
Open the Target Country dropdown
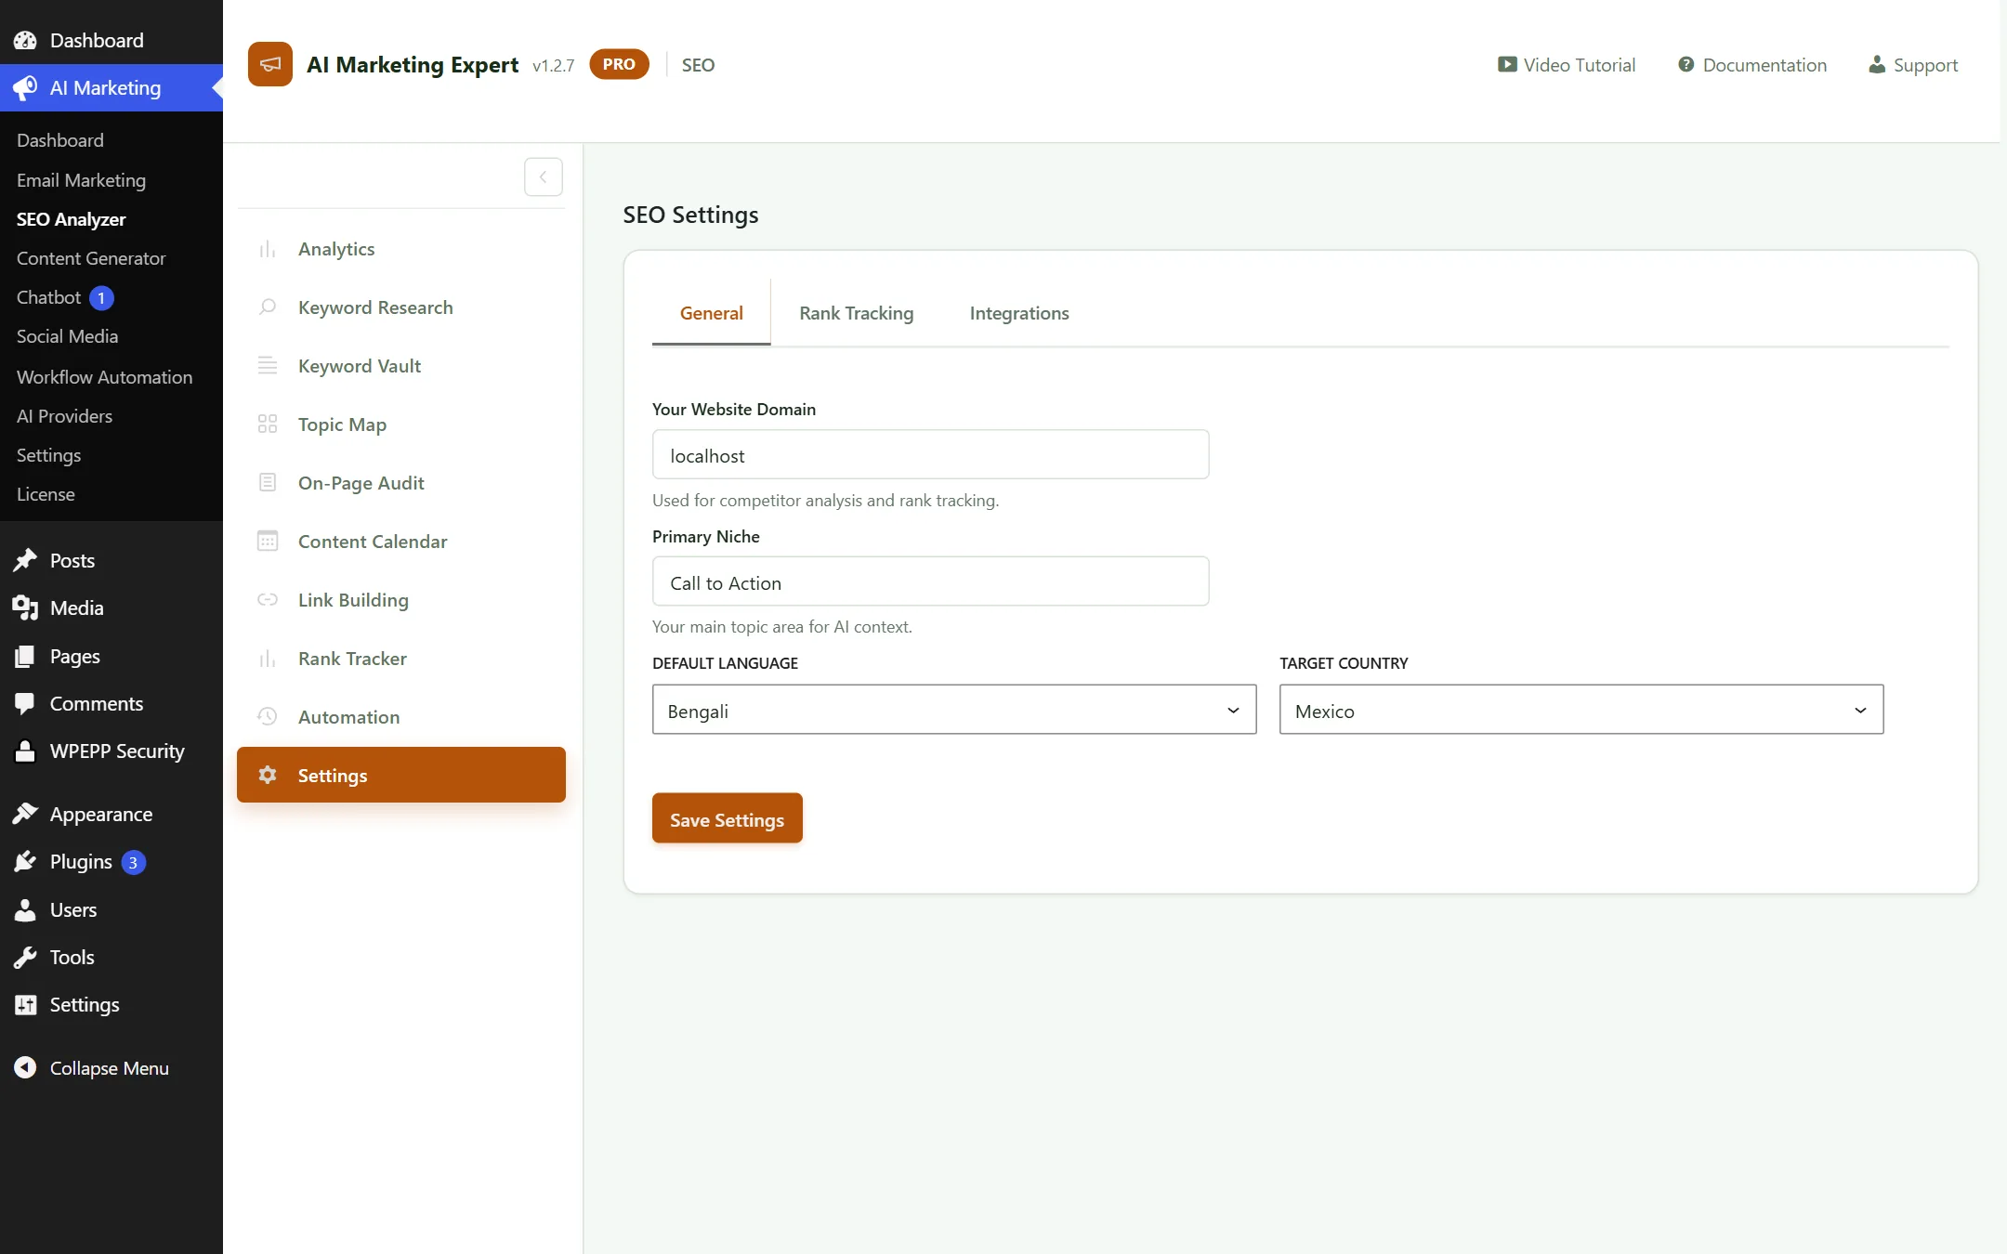[1581, 710]
